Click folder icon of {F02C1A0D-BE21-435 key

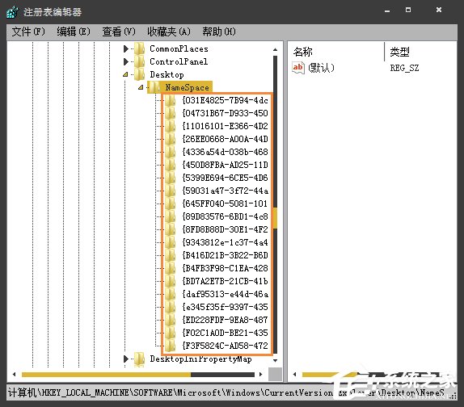170,333
